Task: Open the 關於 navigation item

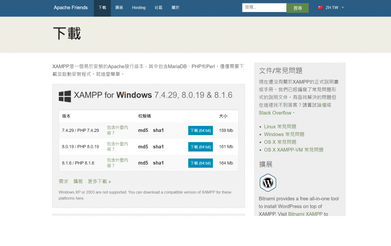Action: click(175, 8)
